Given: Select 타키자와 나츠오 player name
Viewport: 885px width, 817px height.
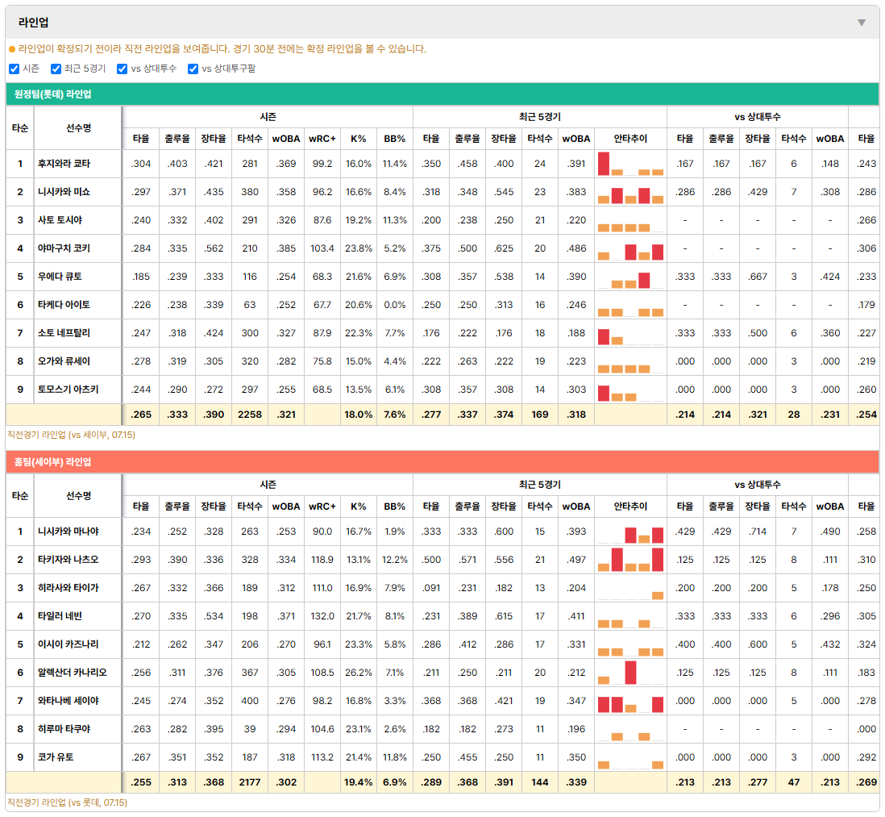Looking at the screenshot, I should click(x=68, y=560).
